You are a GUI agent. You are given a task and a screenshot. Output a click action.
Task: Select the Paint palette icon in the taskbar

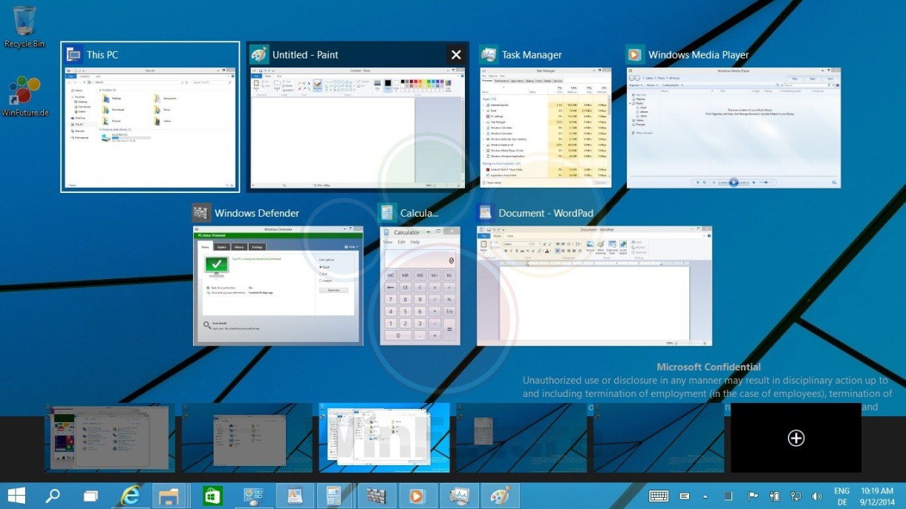tap(500, 496)
